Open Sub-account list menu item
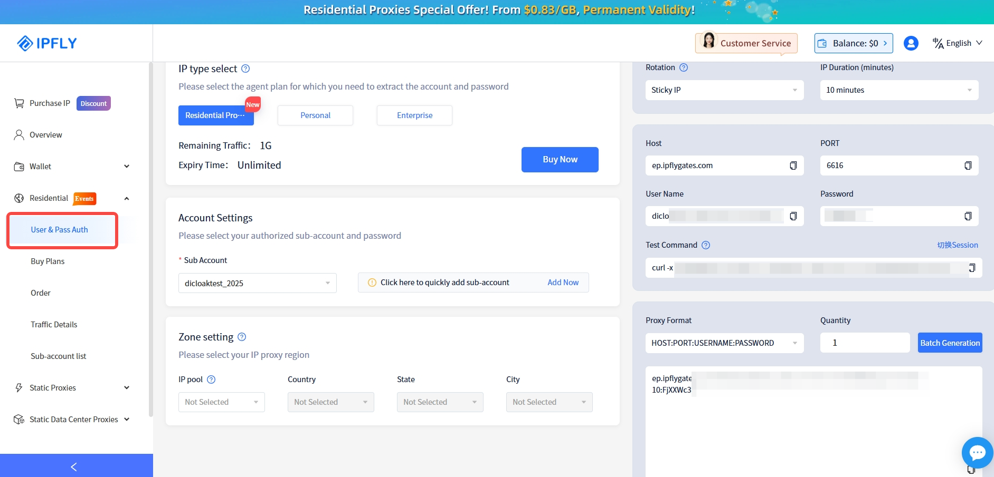Viewport: 994px width, 477px height. click(59, 356)
